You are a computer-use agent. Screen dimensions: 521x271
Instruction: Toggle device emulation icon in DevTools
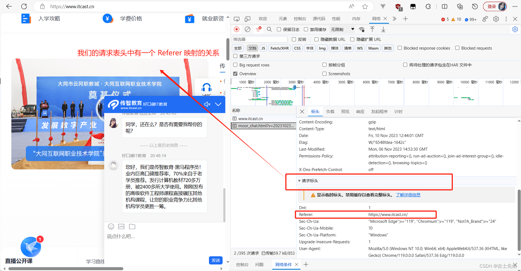(x=247, y=19)
